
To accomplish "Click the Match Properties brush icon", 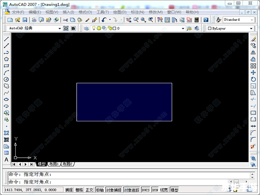I will pos(94,20).
